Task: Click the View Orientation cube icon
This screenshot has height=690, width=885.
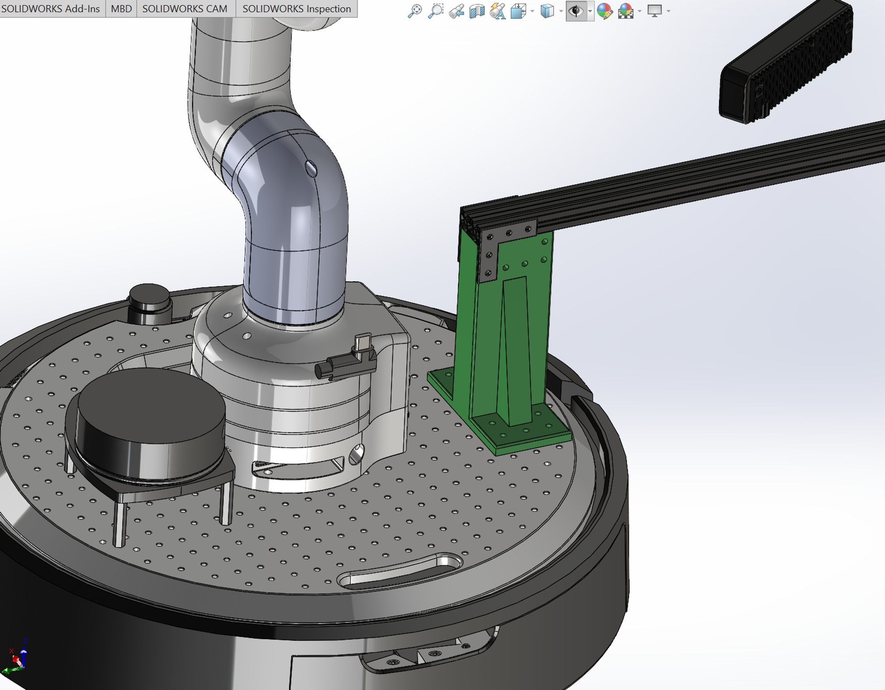Action: 519,11
